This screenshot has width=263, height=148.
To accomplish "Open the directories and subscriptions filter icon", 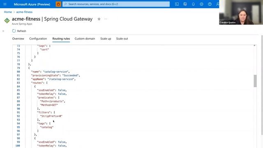I will 185,4.
